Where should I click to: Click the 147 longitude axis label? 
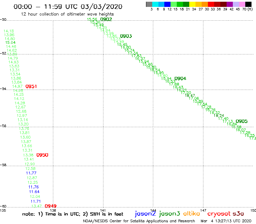(x=203, y=210)
